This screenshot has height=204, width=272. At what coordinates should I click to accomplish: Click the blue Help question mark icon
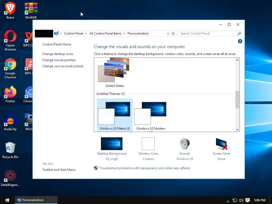240,41
